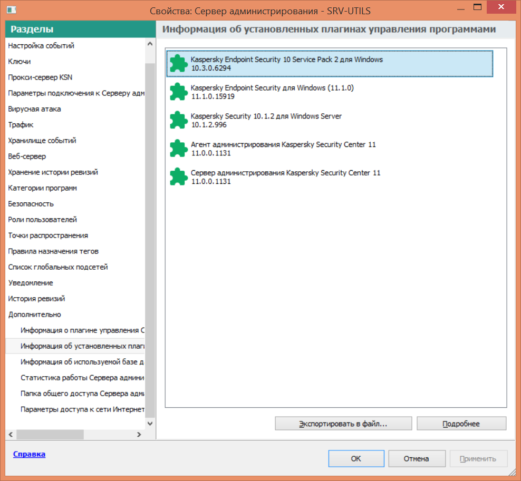Click plugin icon for Endpoint Security 11.1.0
Image resolution: width=521 pixels, height=481 pixels.
tap(179, 92)
